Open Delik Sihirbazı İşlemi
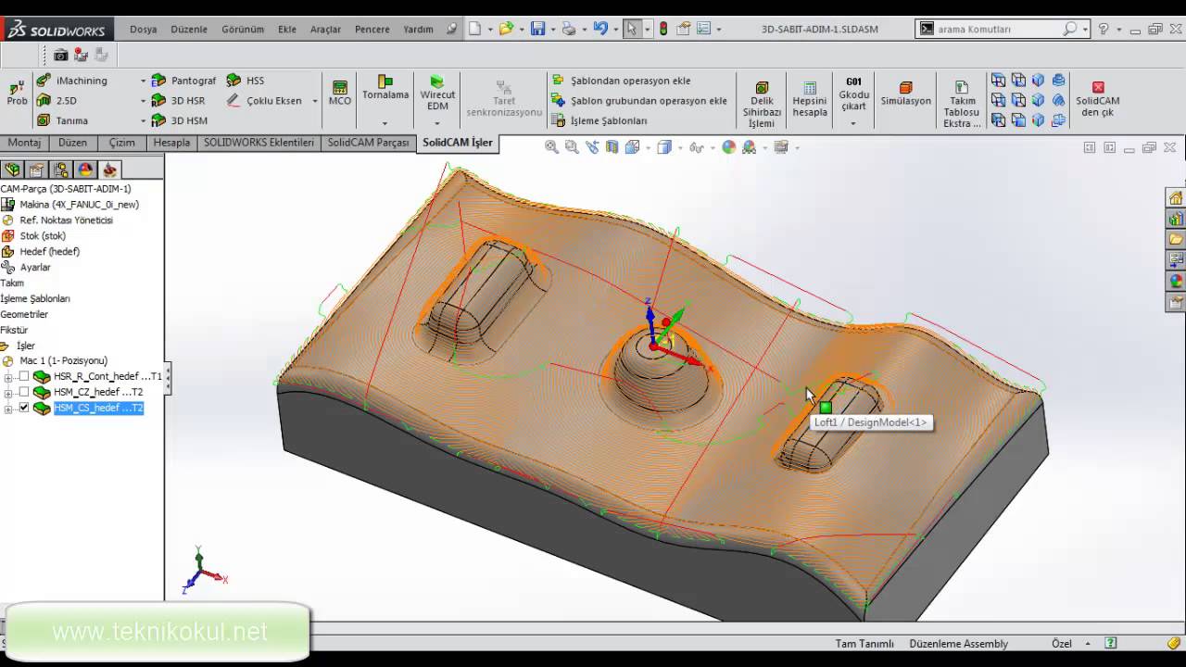This screenshot has height=667, width=1186. [762, 105]
